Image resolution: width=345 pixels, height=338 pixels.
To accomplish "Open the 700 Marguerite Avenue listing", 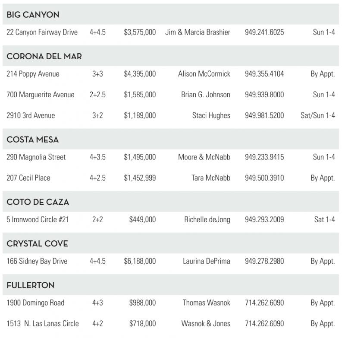I will pos(41,95).
